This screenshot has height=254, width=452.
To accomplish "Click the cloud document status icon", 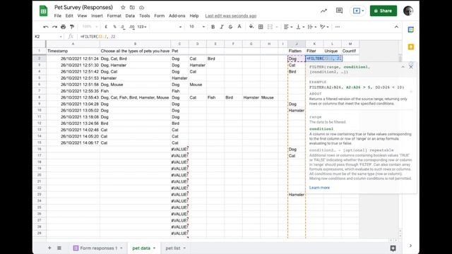I will 141,8.
